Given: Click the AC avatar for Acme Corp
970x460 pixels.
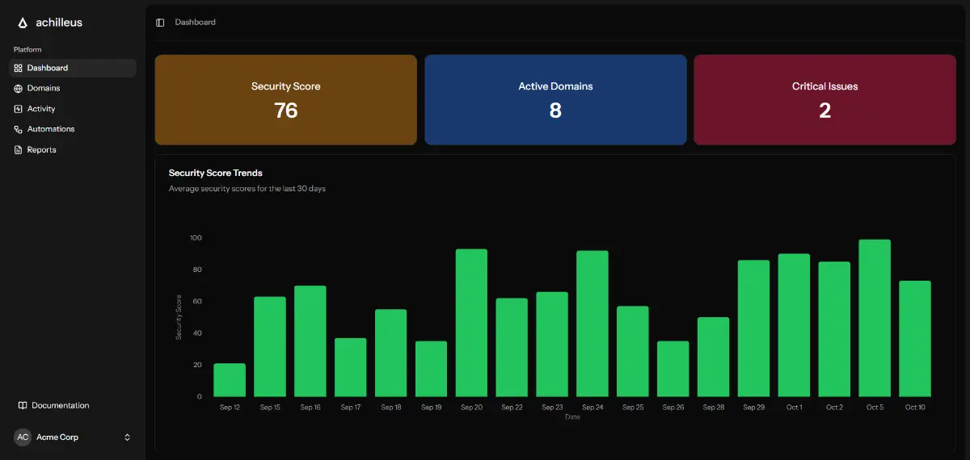Looking at the screenshot, I should pos(23,437).
